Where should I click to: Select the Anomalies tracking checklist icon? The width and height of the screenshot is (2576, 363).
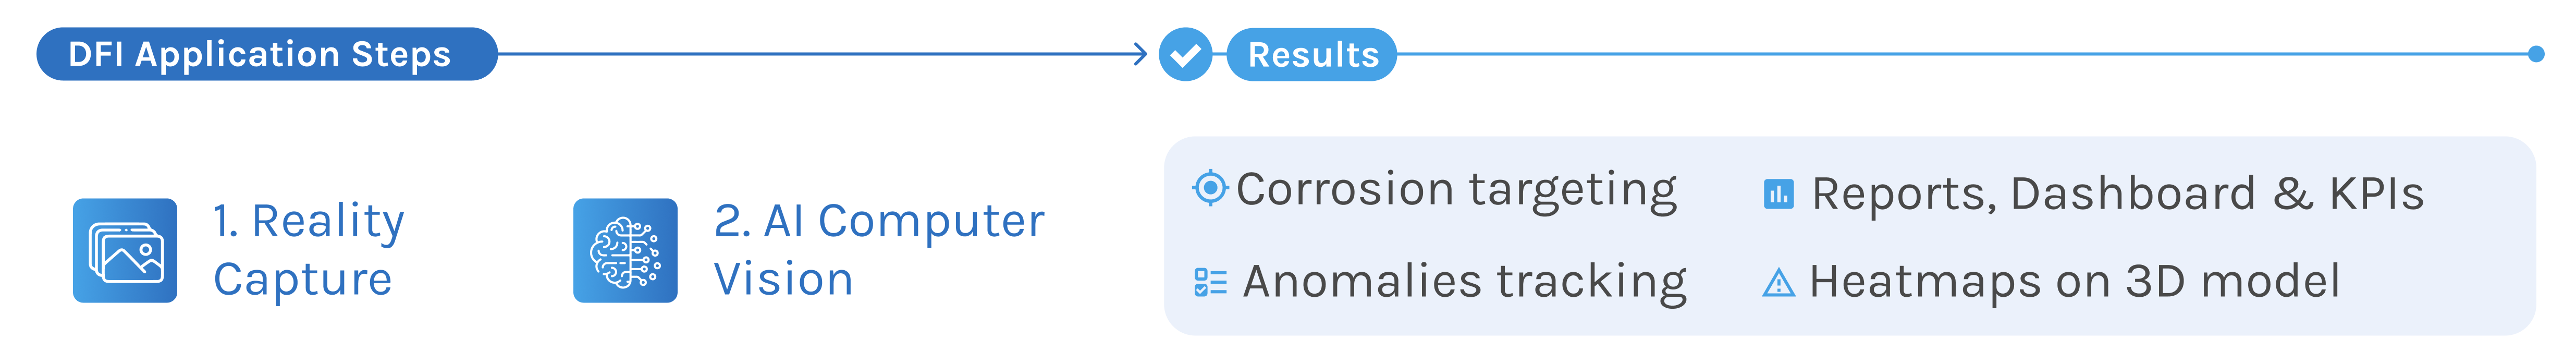coord(1210,282)
